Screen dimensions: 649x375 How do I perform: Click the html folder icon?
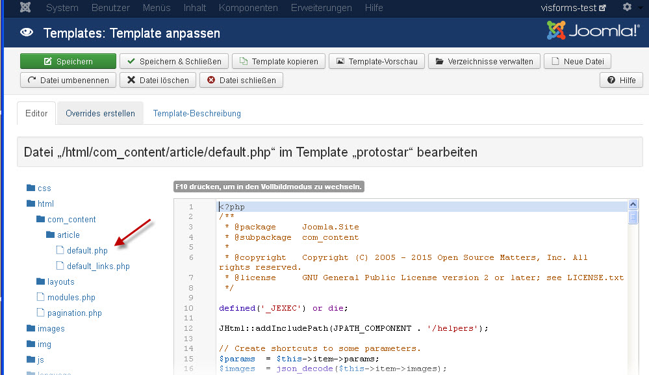point(31,203)
